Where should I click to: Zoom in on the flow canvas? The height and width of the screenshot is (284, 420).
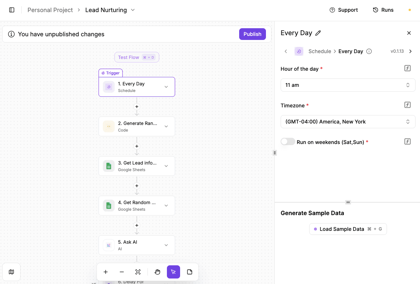pos(106,272)
